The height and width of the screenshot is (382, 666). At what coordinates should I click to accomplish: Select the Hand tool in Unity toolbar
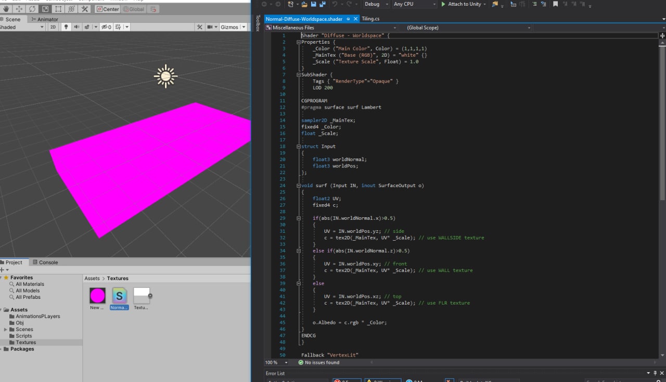6,9
